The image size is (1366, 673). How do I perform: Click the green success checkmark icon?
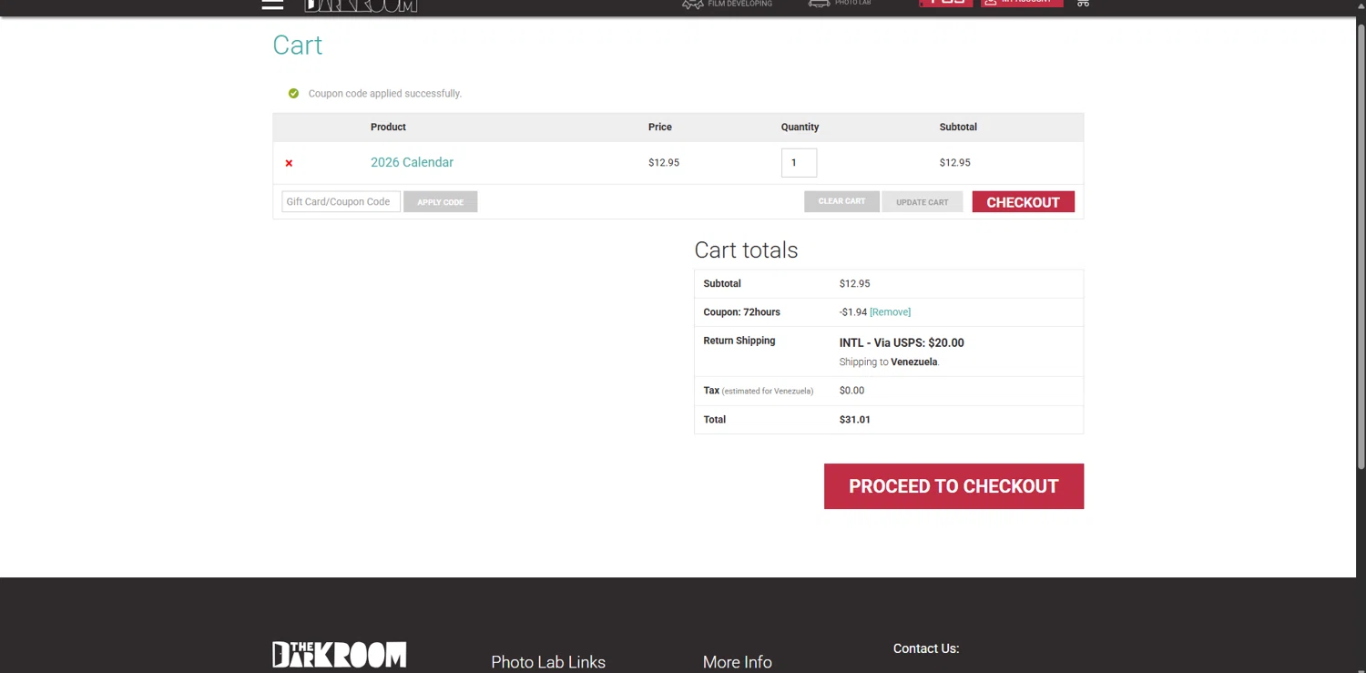coord(293,93)
